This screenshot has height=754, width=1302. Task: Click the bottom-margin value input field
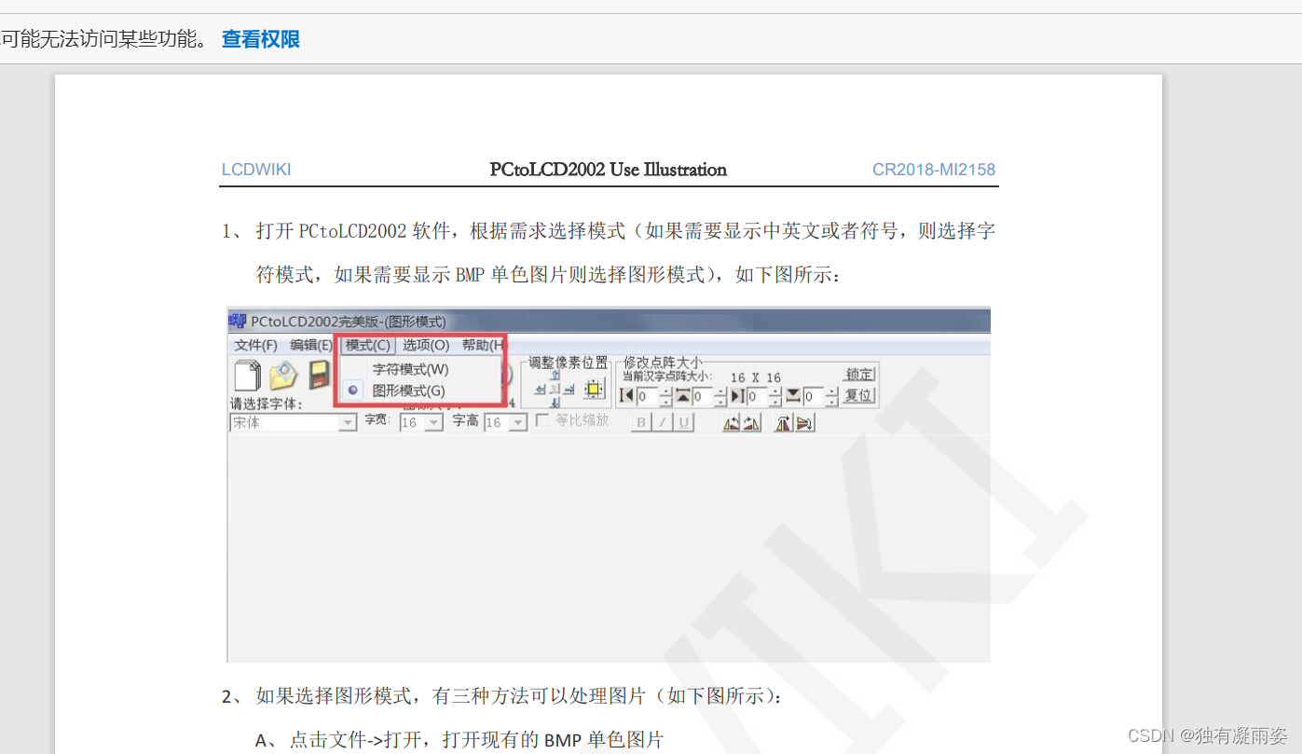click(x=813, y=396)
